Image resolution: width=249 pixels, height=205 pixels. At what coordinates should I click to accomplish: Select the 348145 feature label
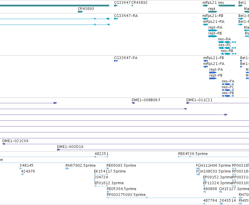coord(26,166)
